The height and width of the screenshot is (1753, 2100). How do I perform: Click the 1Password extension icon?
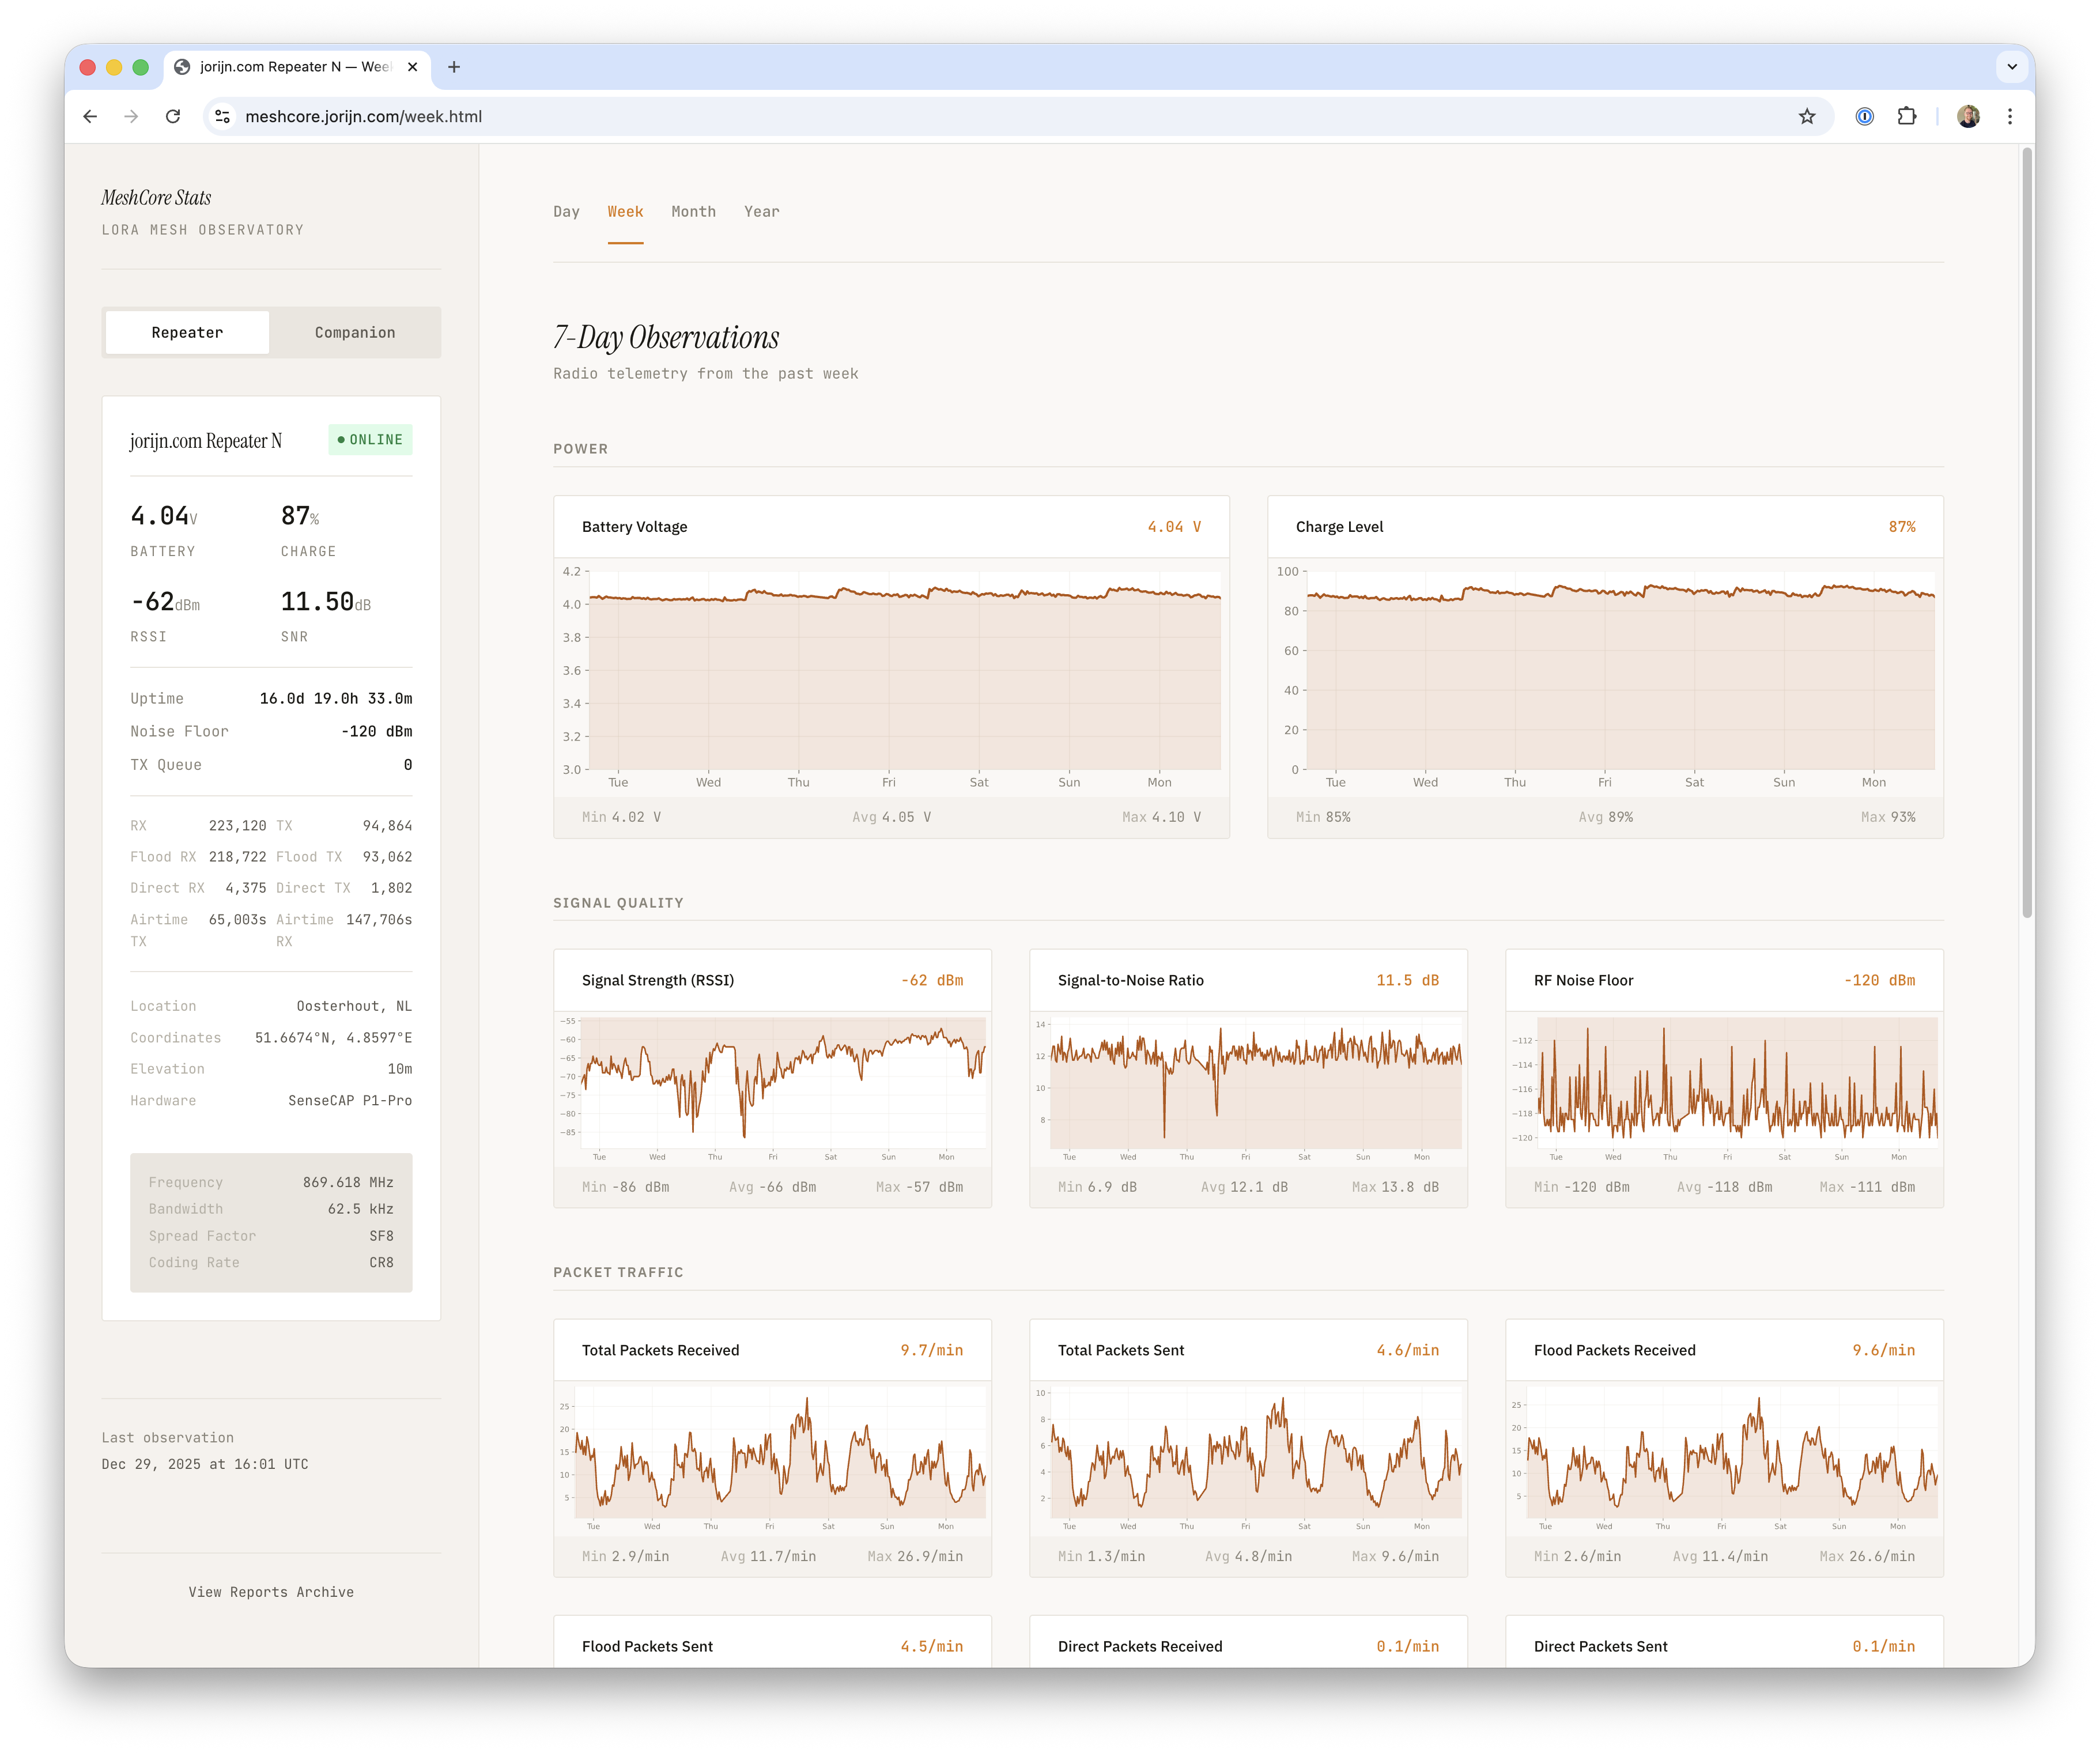tap(1864, 116)
